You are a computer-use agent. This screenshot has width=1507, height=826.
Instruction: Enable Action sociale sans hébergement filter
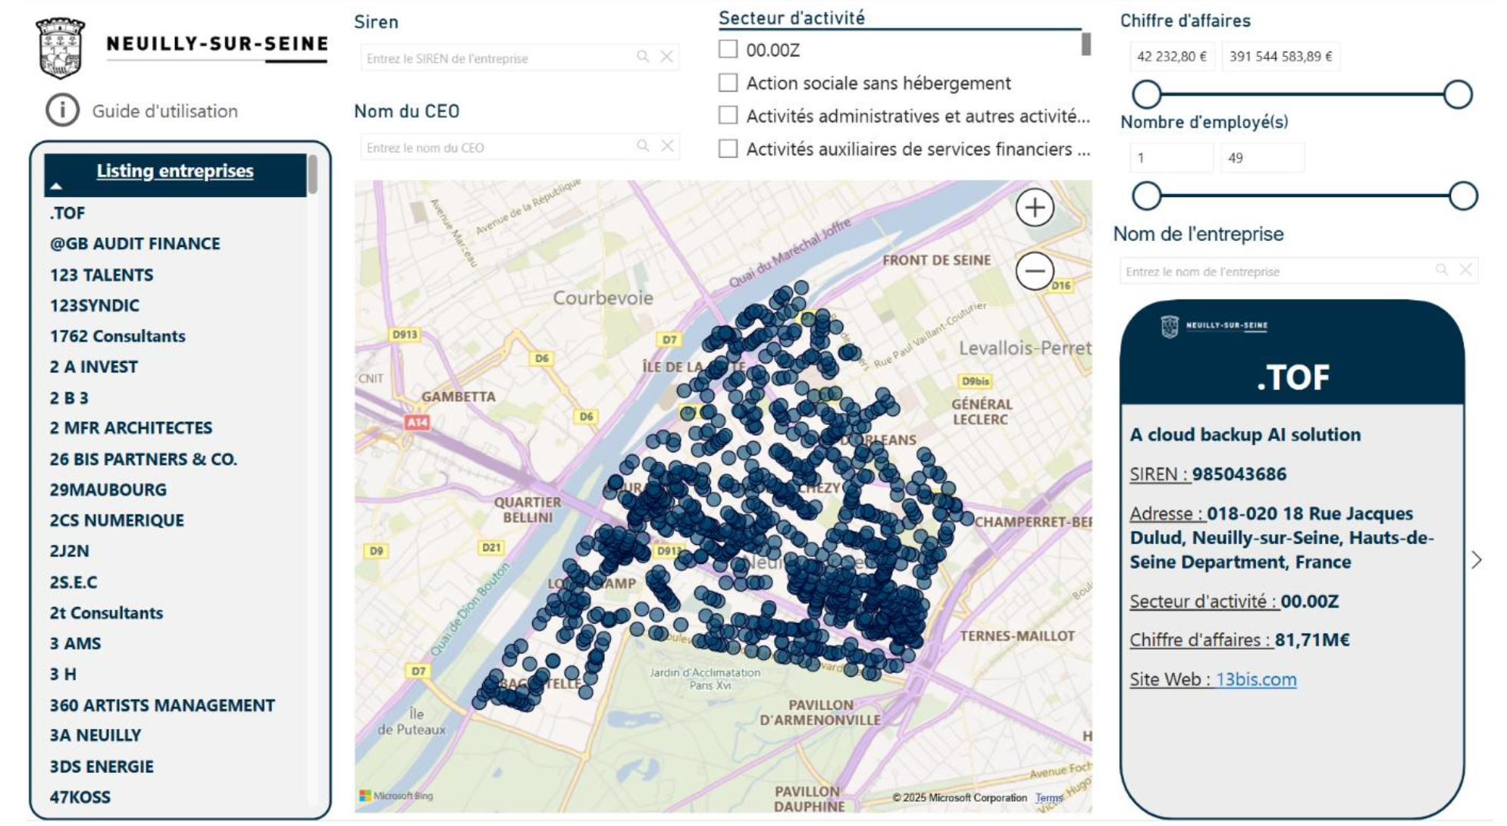click(x=728, y=83)
